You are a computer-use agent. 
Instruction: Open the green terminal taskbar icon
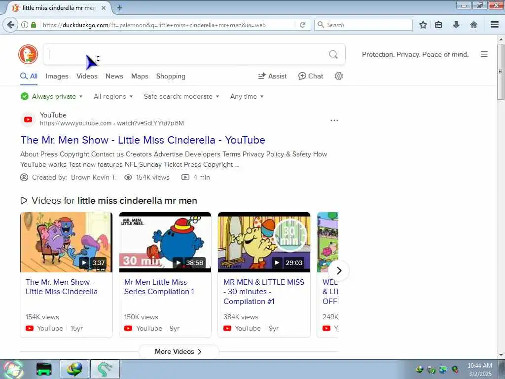(x=44, y=369)
